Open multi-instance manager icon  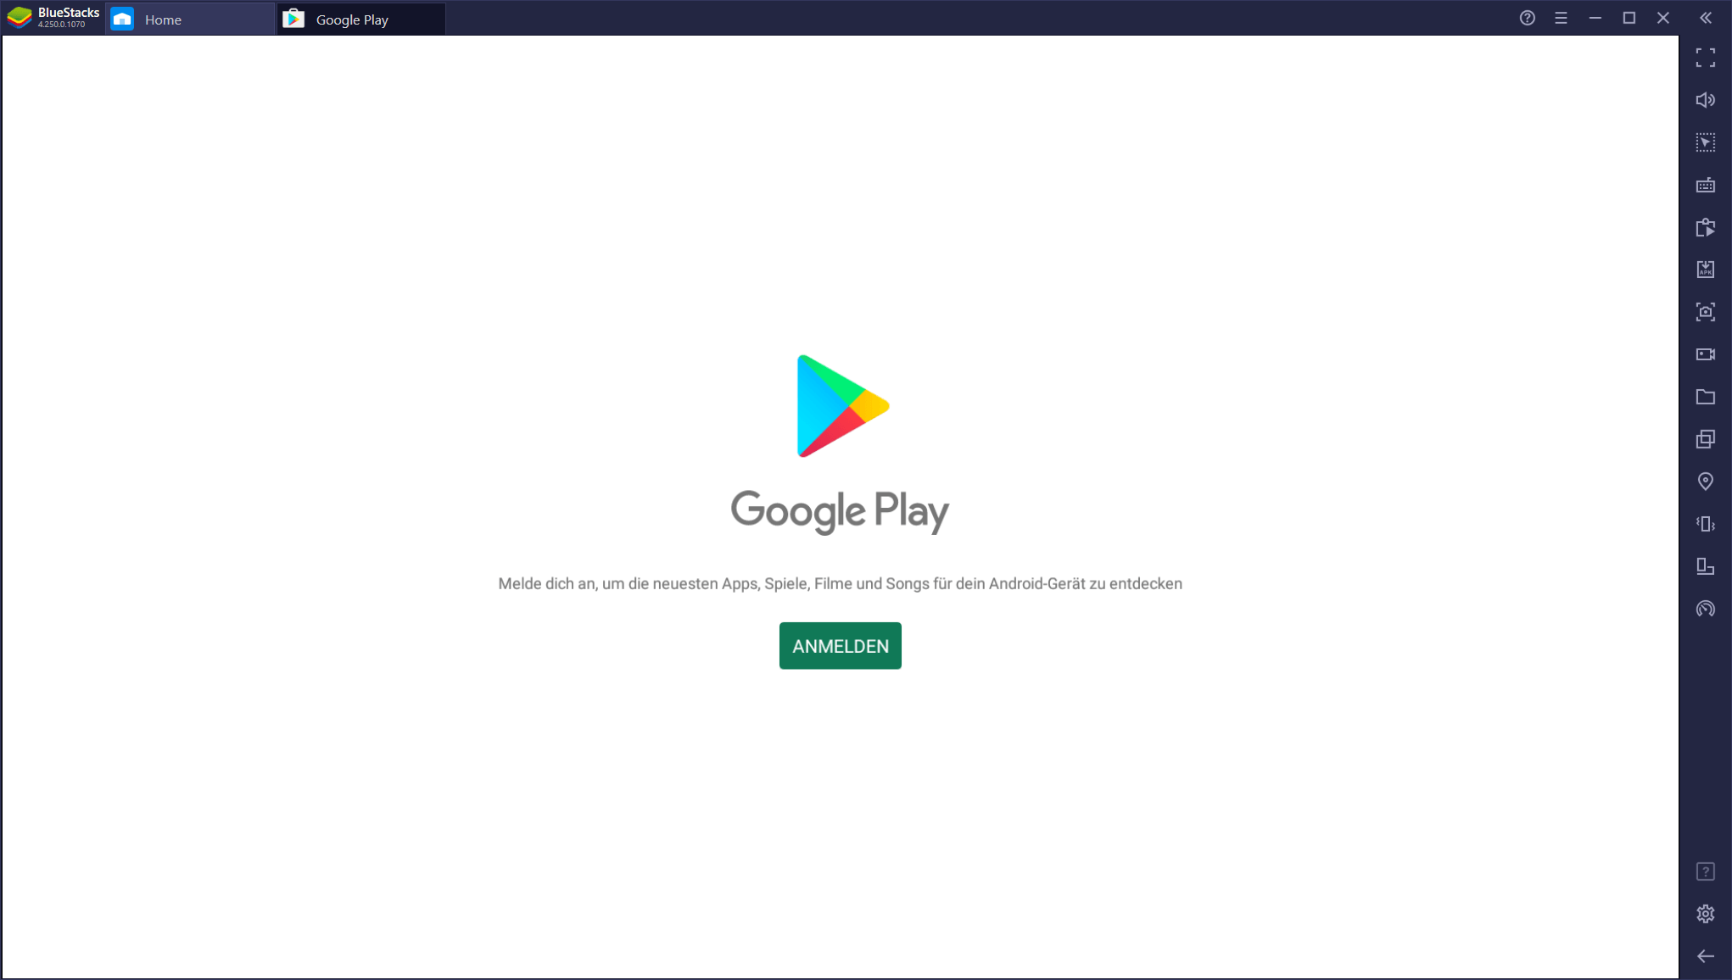click(x=1705, y=439)
